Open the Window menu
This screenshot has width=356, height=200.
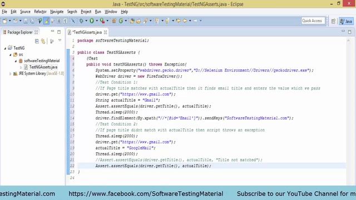[111, 12]
